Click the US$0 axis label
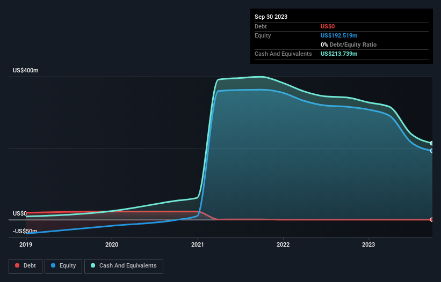The height and width of the screenshot is (282, 441). (20, 213)
